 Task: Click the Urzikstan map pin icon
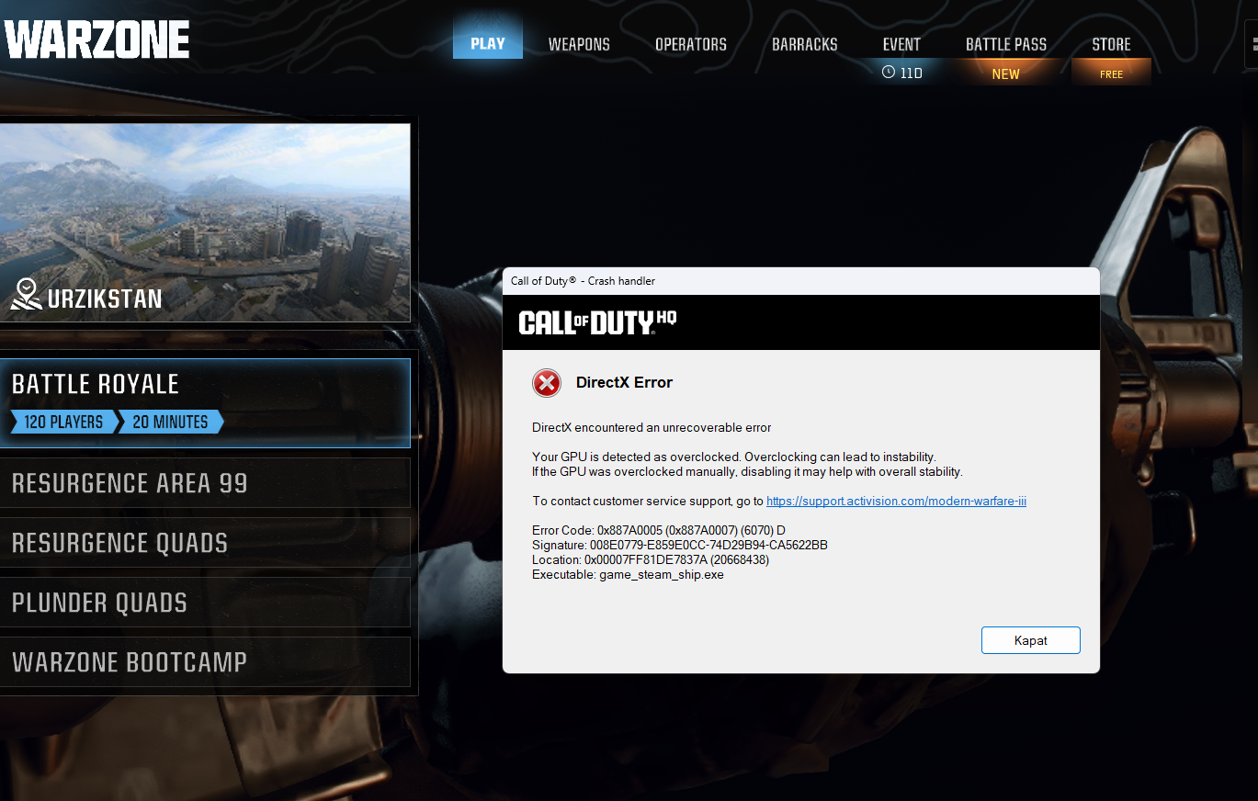(x=27, y=296)
